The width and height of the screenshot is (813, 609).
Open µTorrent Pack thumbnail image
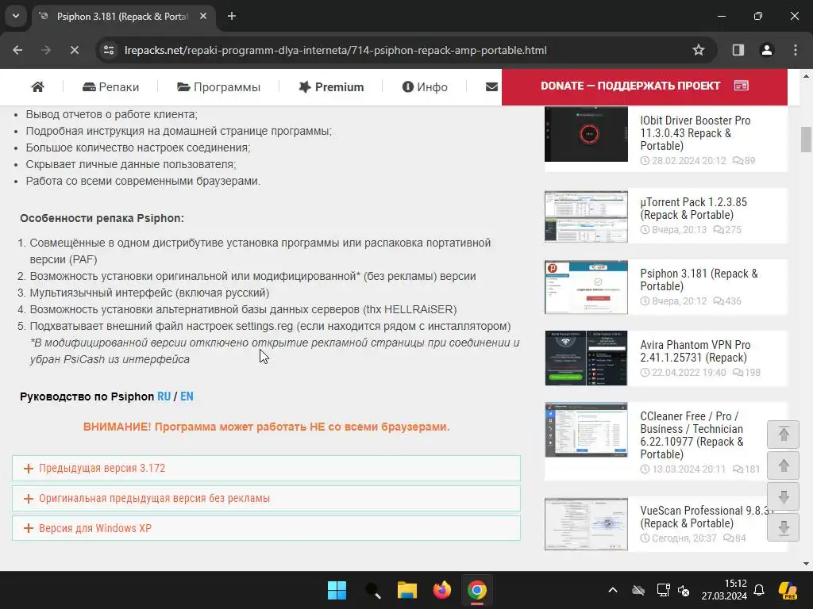tap(586, 216)
